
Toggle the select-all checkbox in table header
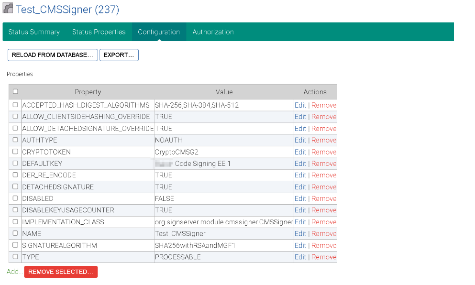pos(15,91)
